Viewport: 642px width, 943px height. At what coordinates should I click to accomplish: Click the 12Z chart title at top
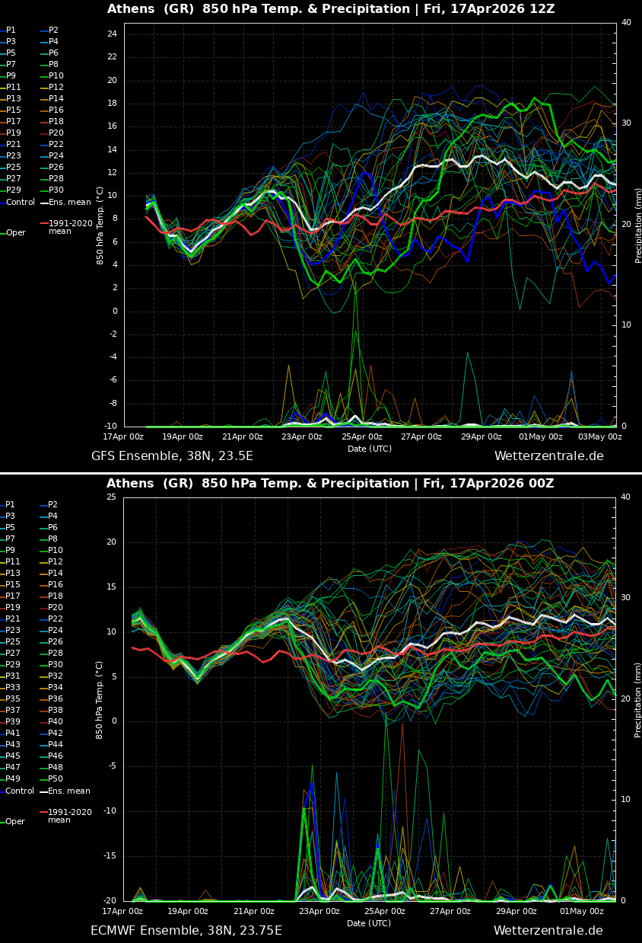pos(331,9)
